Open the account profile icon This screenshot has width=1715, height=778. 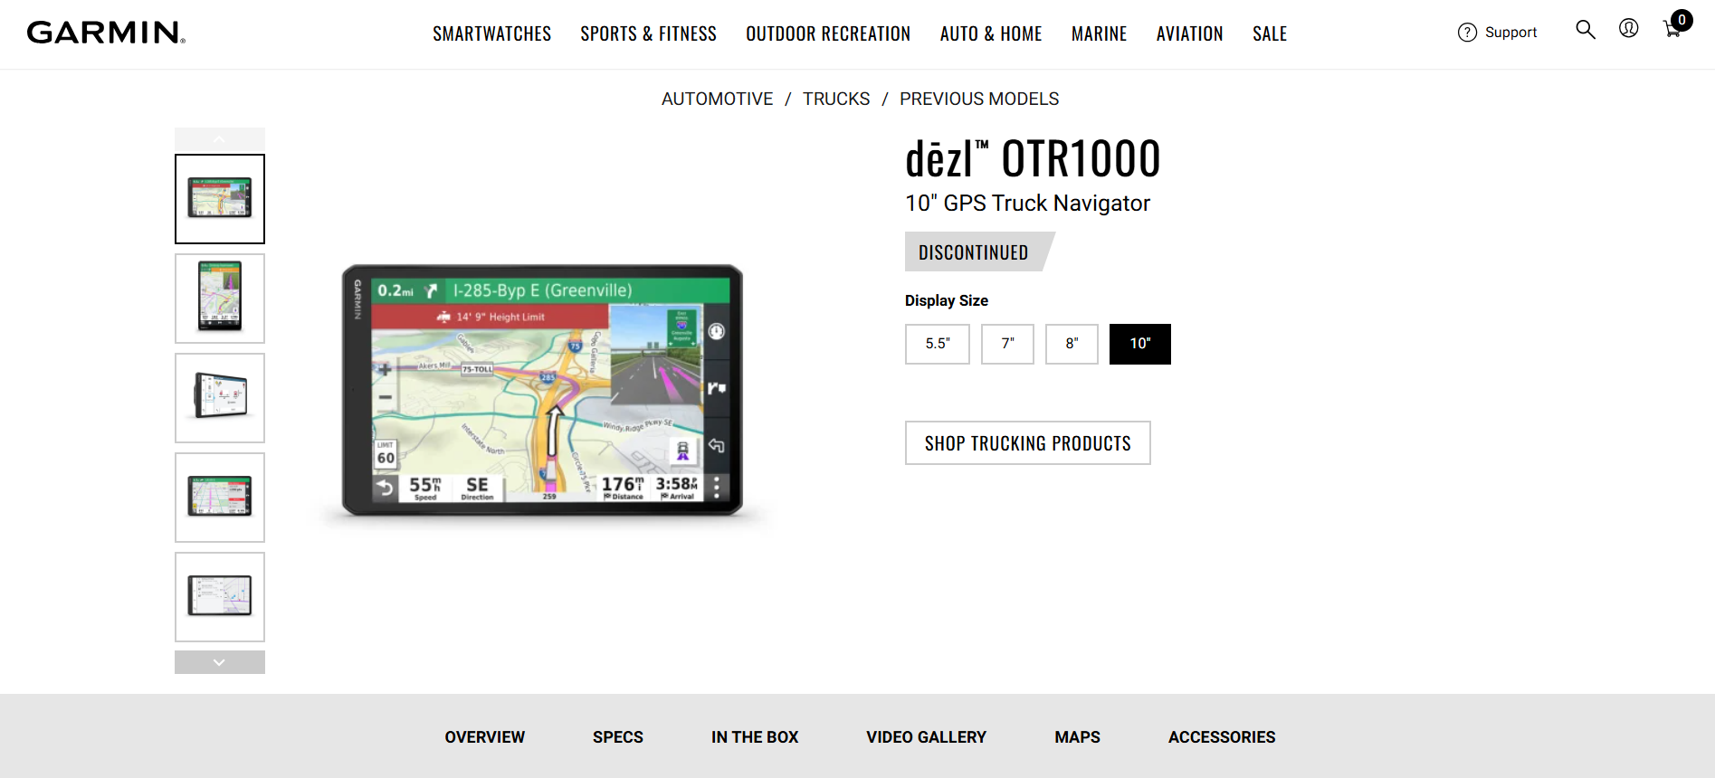(x=1628, y=29)
